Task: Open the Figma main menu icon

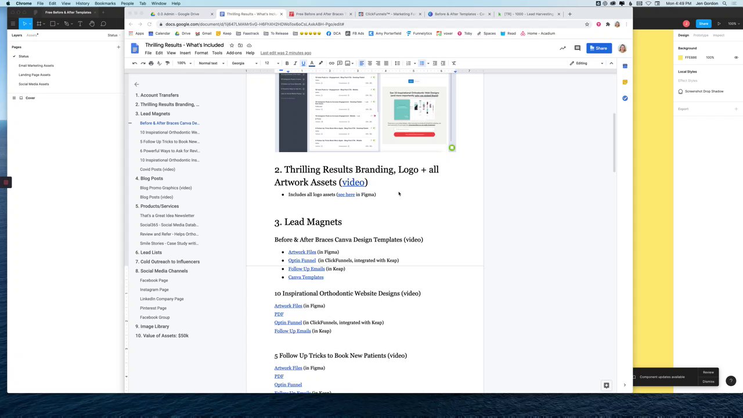Action: (x=13, y=24)
